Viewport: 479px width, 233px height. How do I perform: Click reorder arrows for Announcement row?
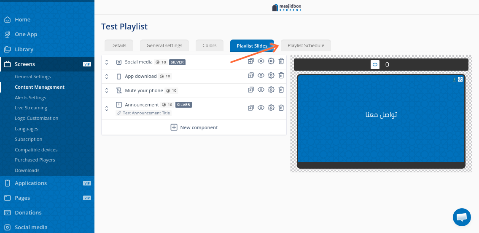[107, 109]
